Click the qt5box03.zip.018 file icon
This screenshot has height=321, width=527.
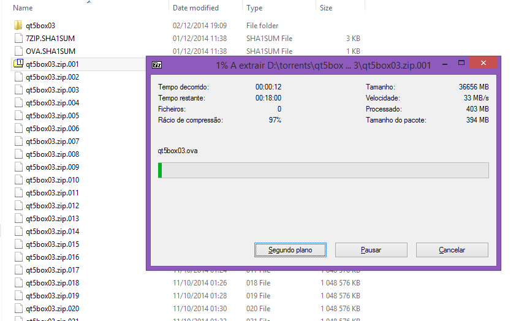(x=18, y=282)
